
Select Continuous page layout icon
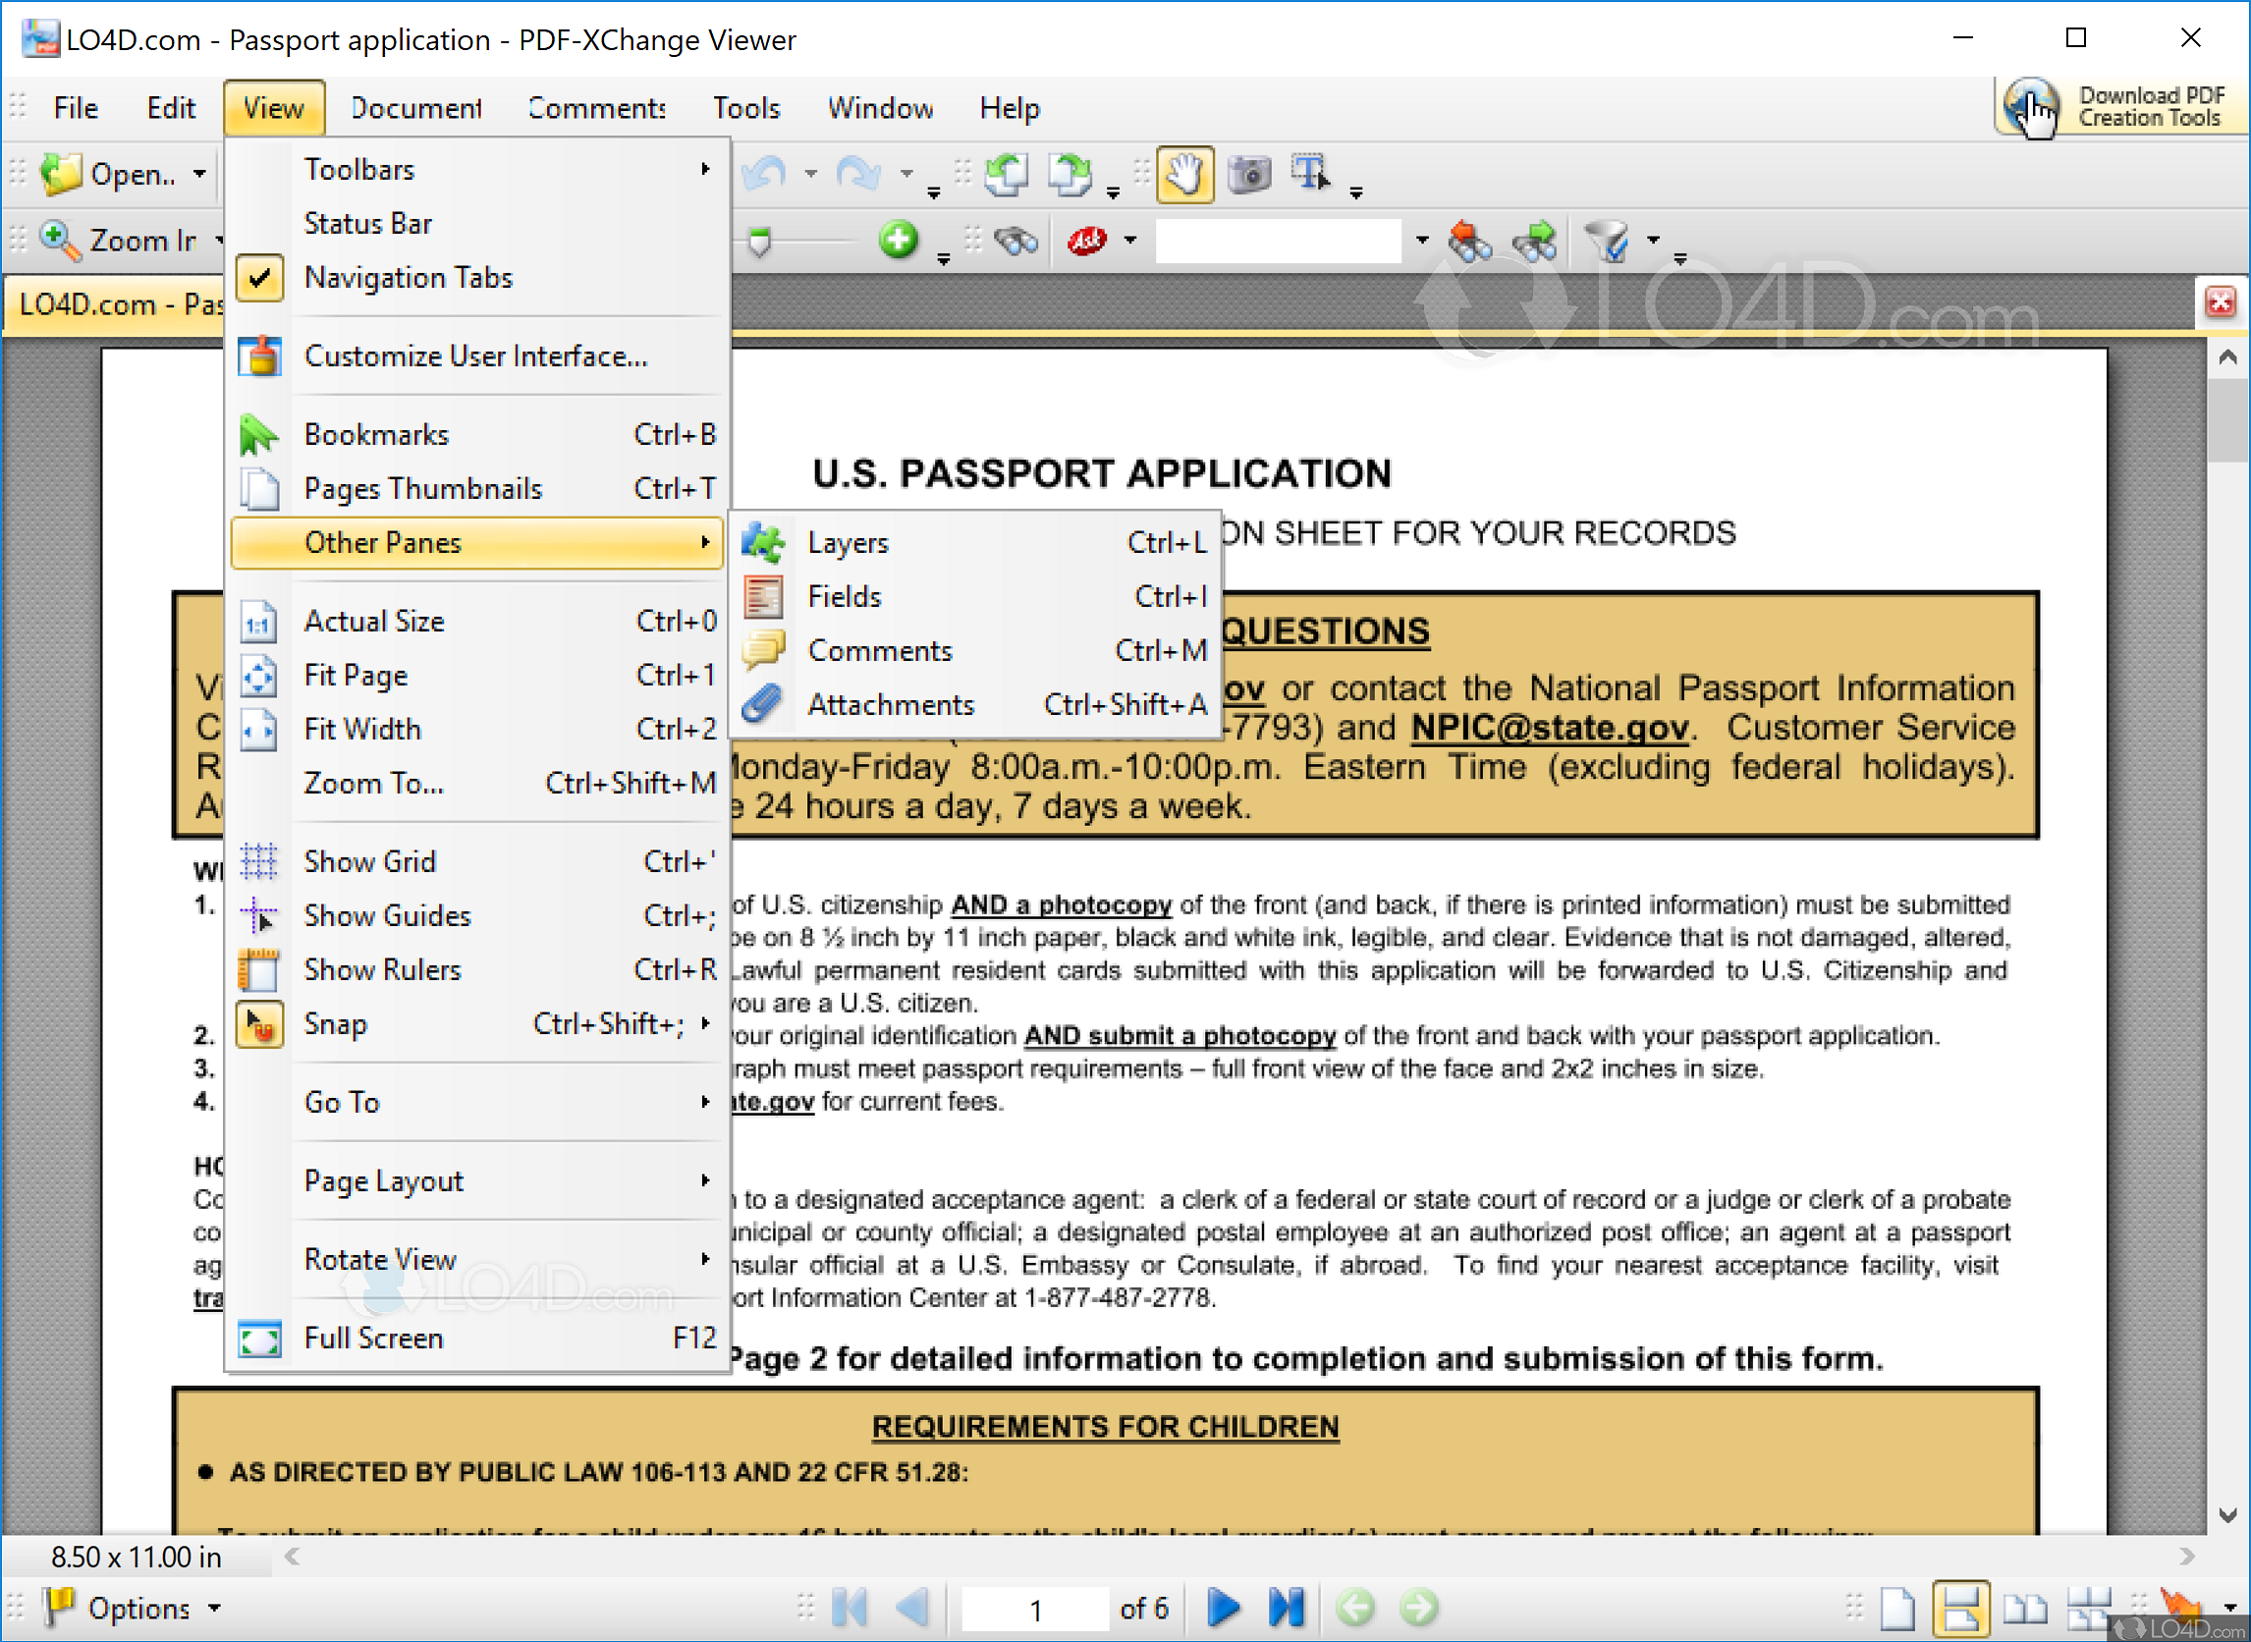tap(1960, 1609)
